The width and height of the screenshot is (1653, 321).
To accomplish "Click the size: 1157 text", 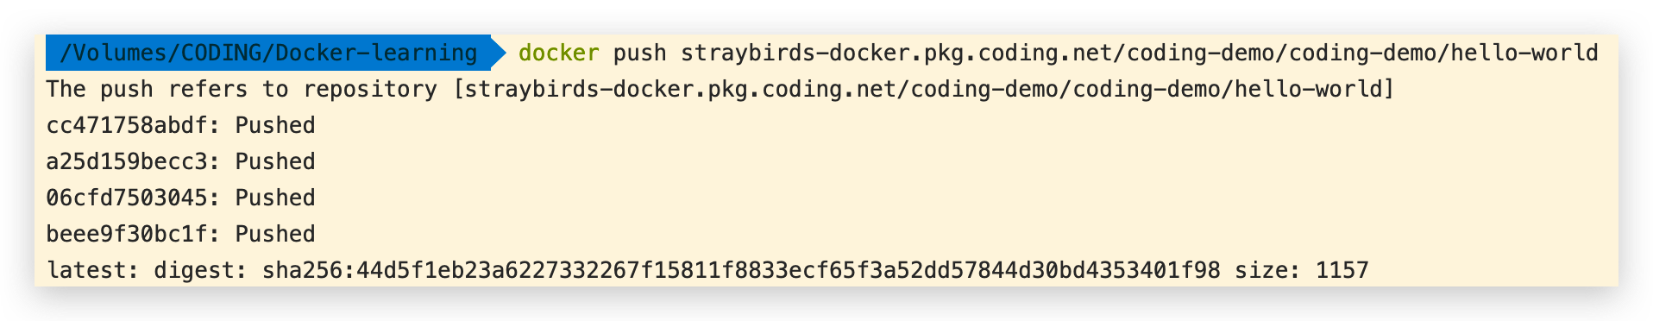I will coord(1302,271).
